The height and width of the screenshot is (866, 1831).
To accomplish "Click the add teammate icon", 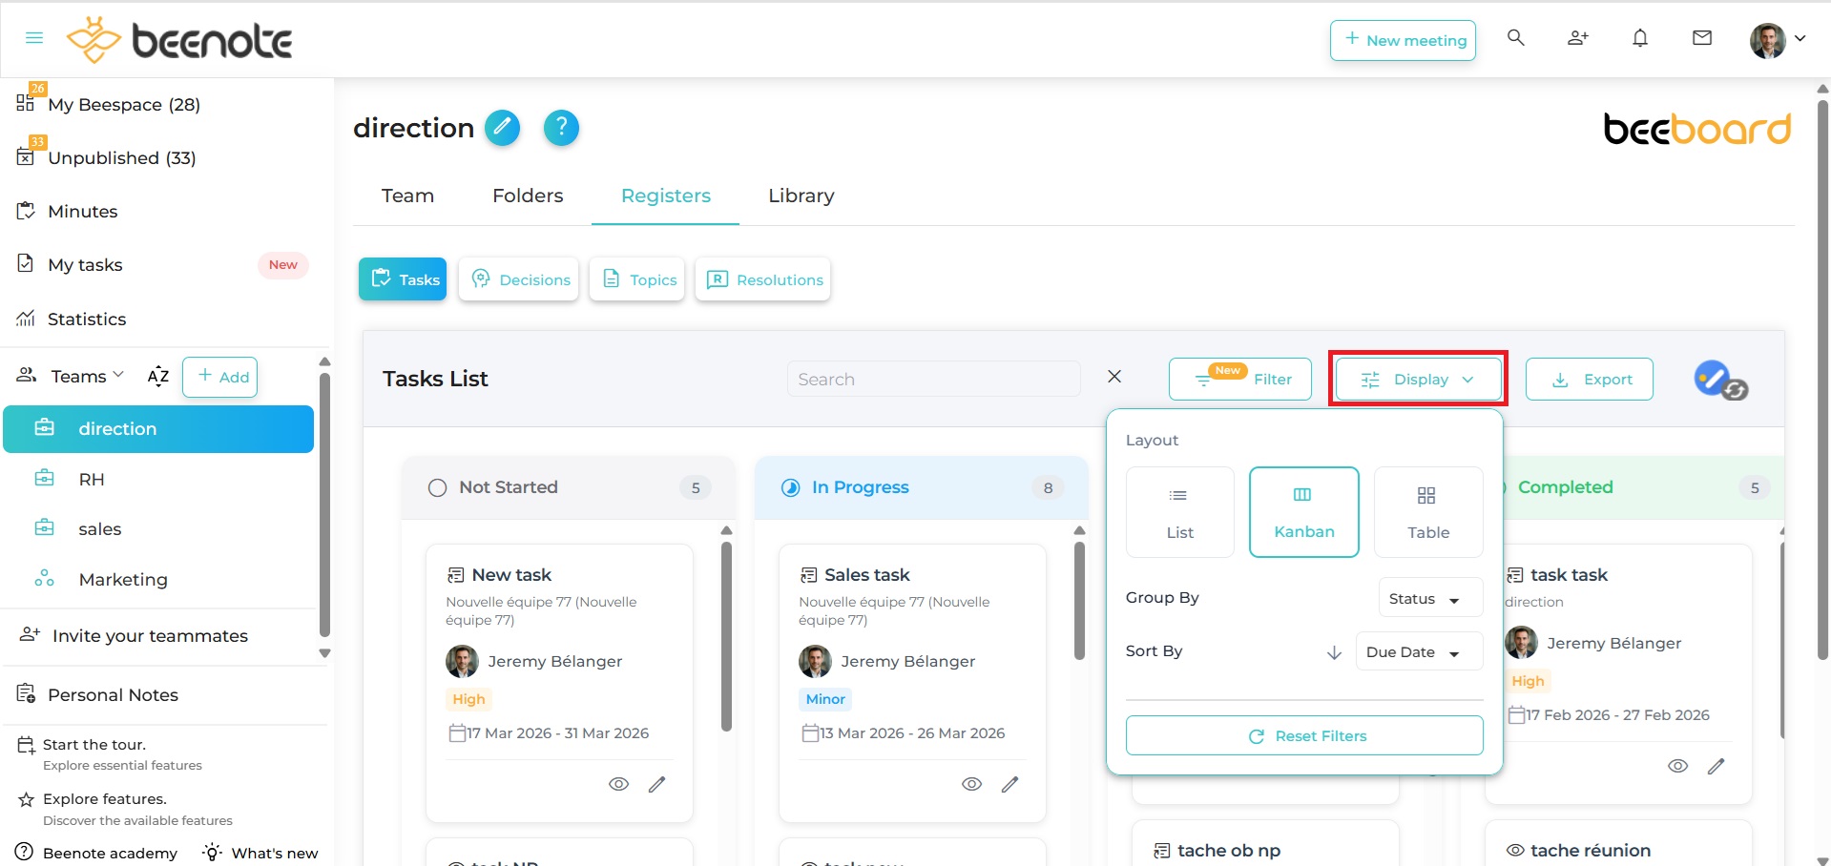I will click(1577, 38).
